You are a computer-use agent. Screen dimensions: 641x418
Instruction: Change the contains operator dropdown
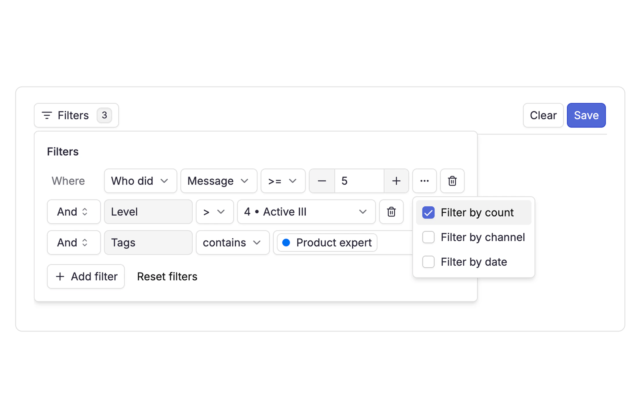point(233,242)
